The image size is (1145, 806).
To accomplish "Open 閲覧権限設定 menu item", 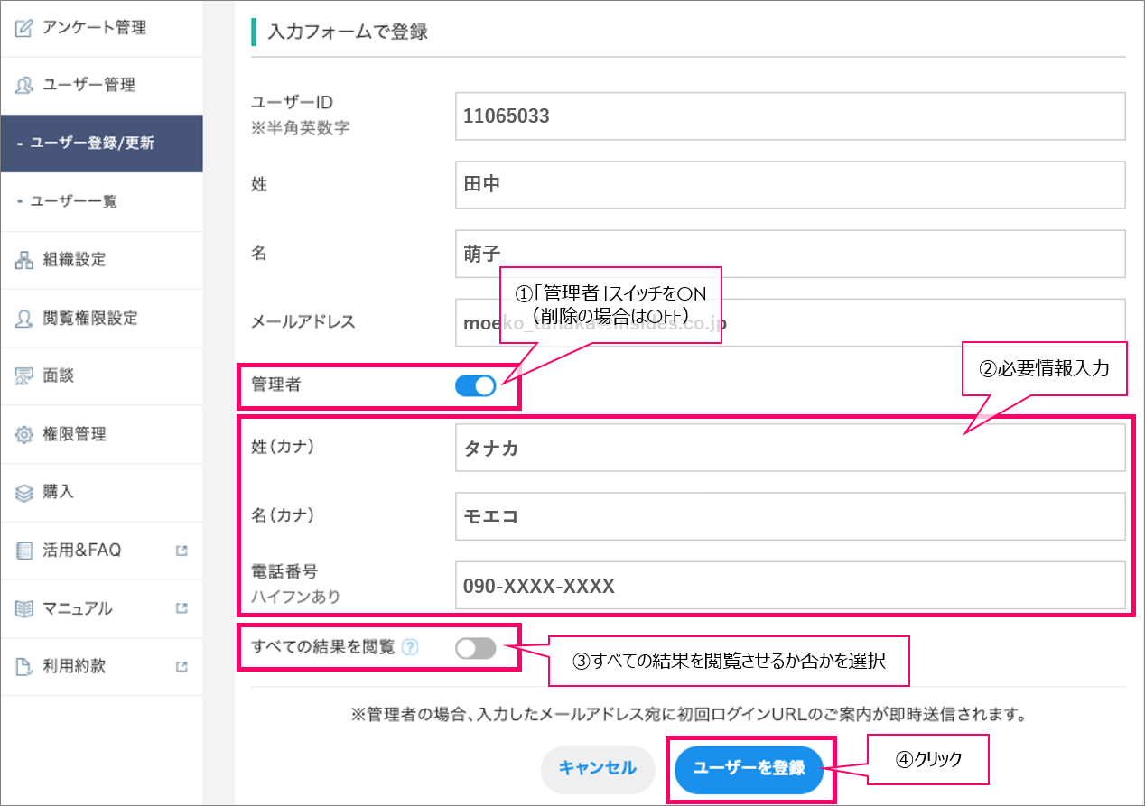I will pos(101,319).
